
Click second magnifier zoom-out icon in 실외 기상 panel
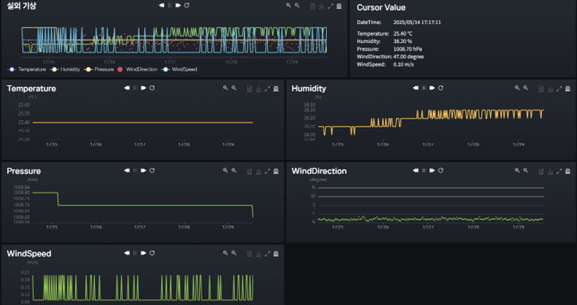coord(297,6)
